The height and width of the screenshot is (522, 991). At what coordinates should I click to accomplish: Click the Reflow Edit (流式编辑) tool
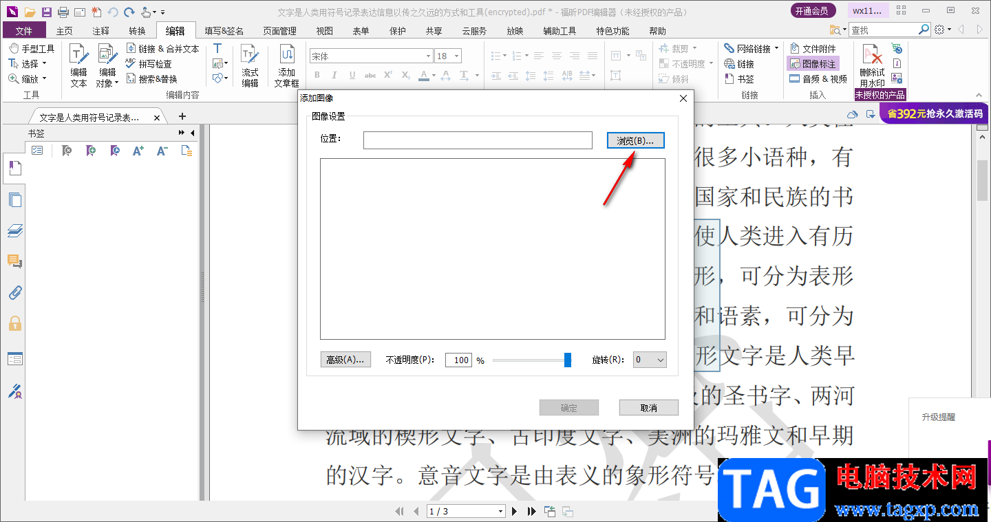[x=251, y=66]
